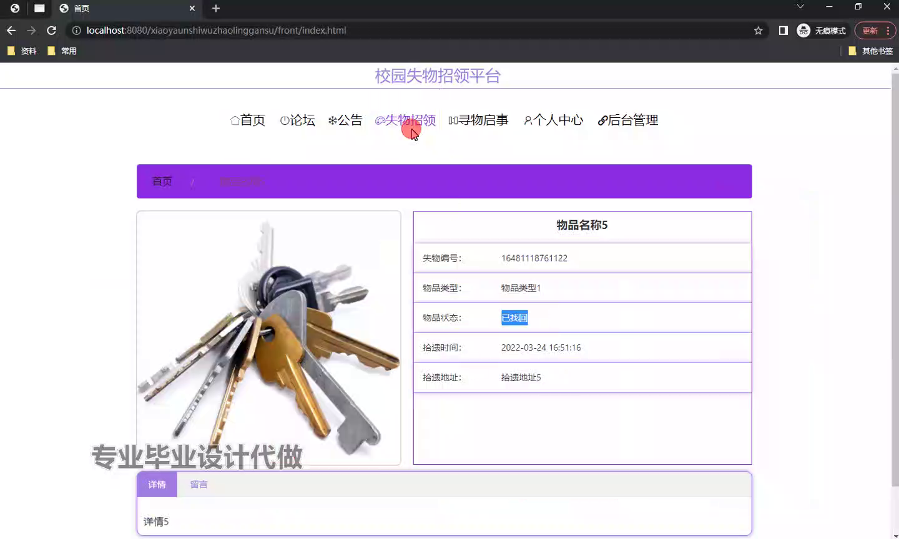The image size is (899, 539).
Task: Click the keys product image
Action: pyautogui.click(x=268, y=337)
